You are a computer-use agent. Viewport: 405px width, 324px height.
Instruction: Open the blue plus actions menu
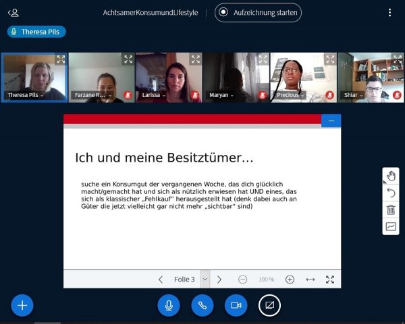click(22, 305)
